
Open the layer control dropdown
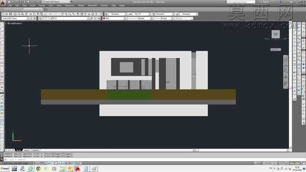(x=66, y=18)
